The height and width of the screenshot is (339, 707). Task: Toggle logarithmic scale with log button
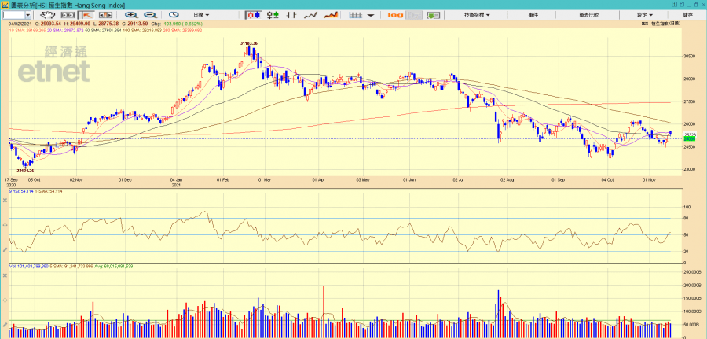pyautogui.click(x=395, y=15)
